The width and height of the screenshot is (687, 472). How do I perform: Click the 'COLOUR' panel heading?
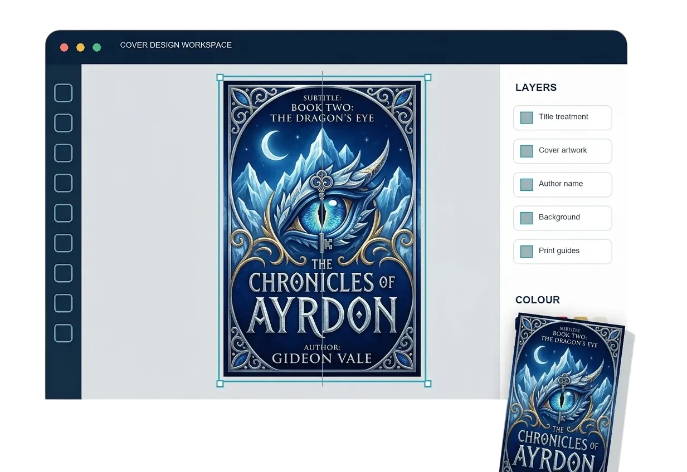[538, 300]
